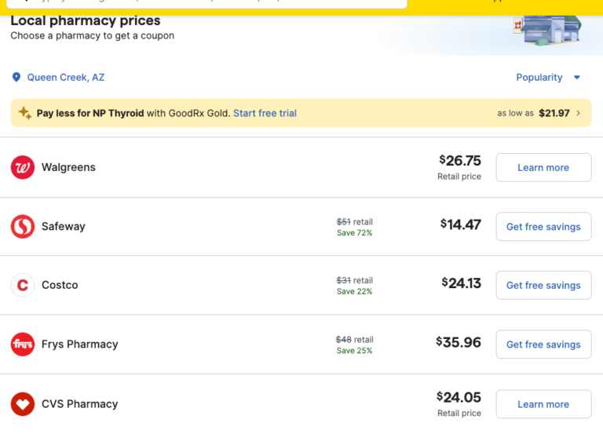Viewport: 603px width, 434px height.
Task: Click Learn more for Walgreens
Action: [x=543, y=167]
